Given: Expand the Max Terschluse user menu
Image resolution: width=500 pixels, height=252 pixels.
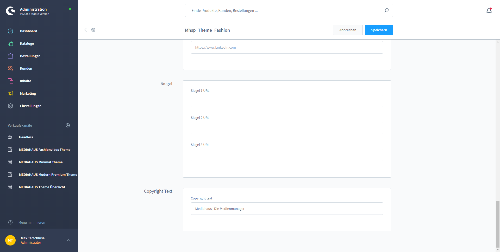Looking at the screenshot, I should coord(68,240).
